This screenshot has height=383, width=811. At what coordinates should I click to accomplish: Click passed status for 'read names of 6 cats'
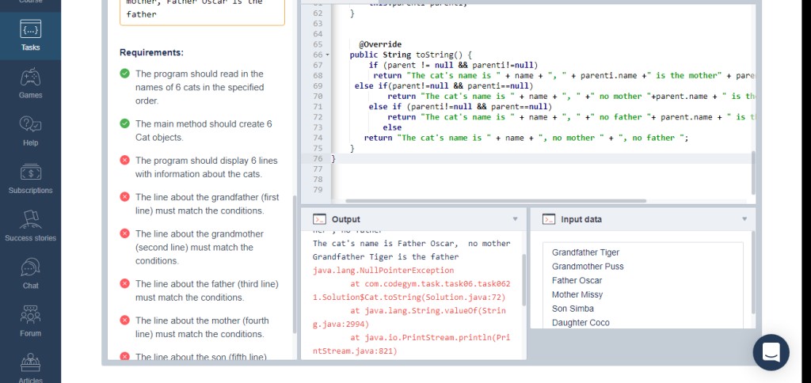pyautogui.click(x=124, y=74)
